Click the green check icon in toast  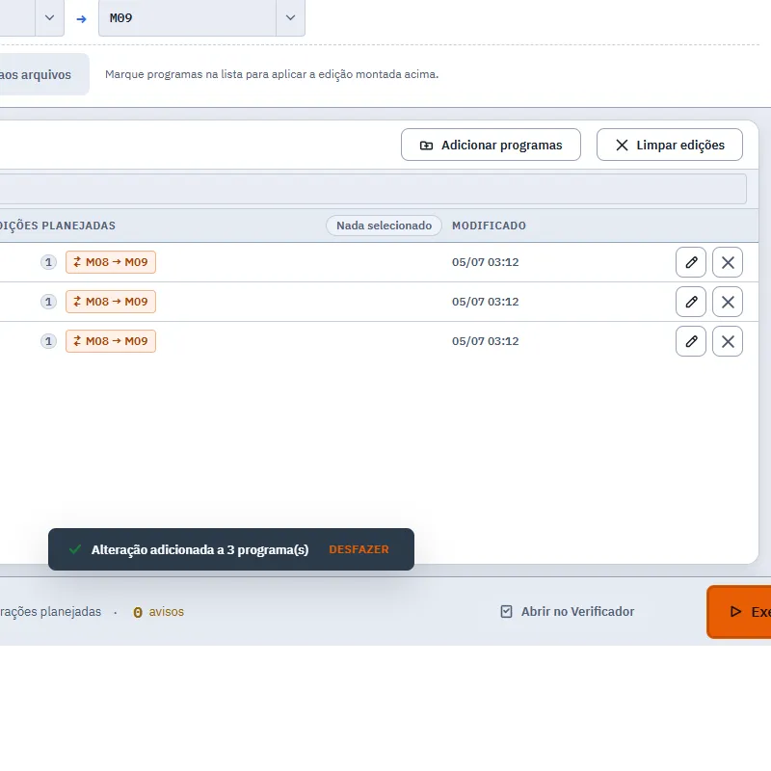coord(75,549)
